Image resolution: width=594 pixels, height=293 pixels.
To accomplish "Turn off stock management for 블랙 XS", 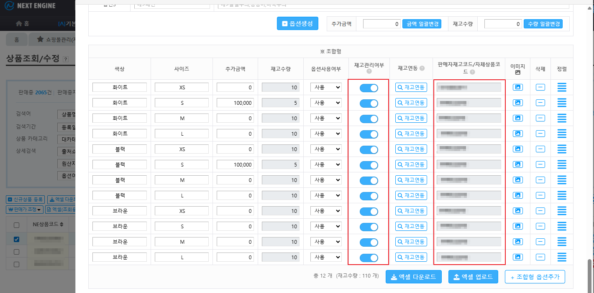I will click(369, 149).
